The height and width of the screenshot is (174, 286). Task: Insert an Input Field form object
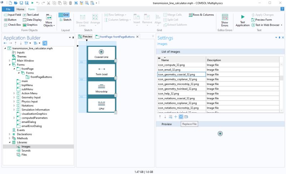click(x=13, y=15)
